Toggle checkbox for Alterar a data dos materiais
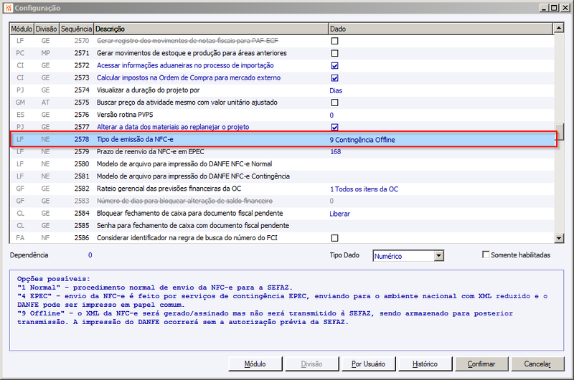Image resolution: width=574 pixels, height=380 pixels. [334, 127]
